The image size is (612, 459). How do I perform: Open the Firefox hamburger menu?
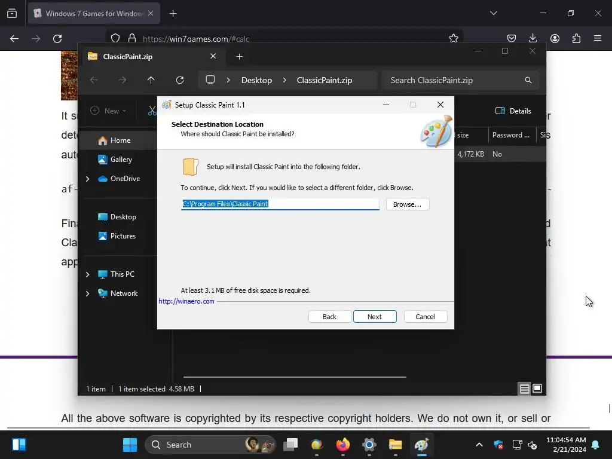598,38
